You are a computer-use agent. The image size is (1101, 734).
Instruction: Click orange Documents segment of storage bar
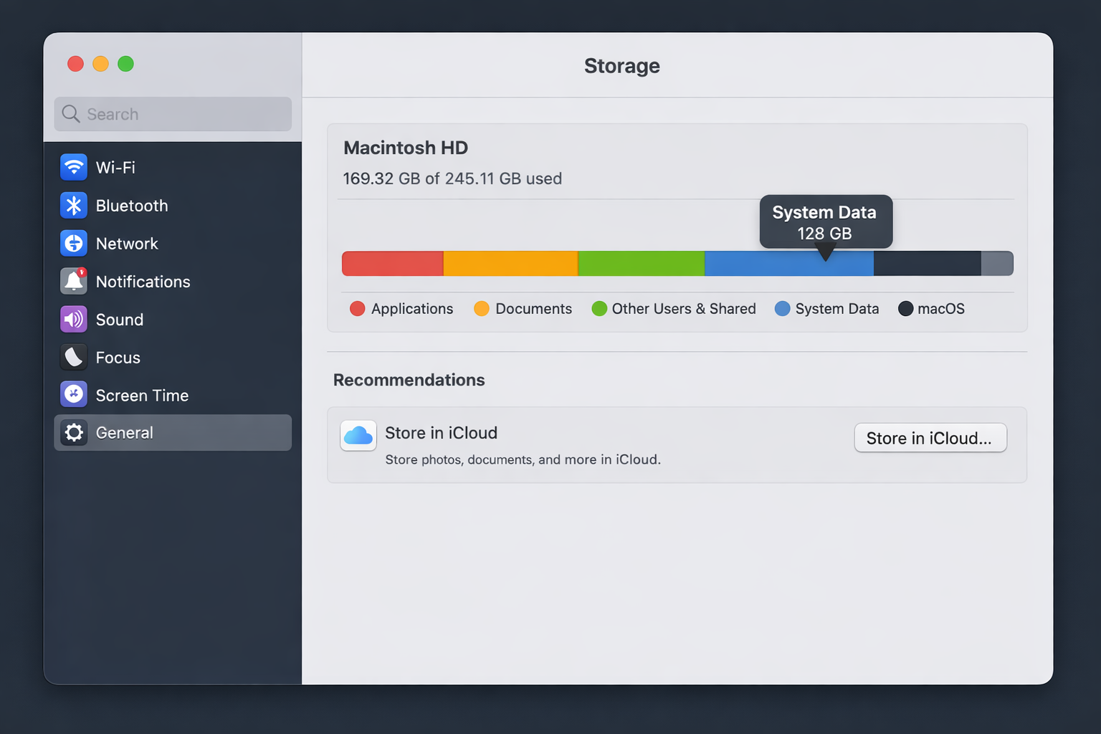pyautogui.click(x=510, y=263)
